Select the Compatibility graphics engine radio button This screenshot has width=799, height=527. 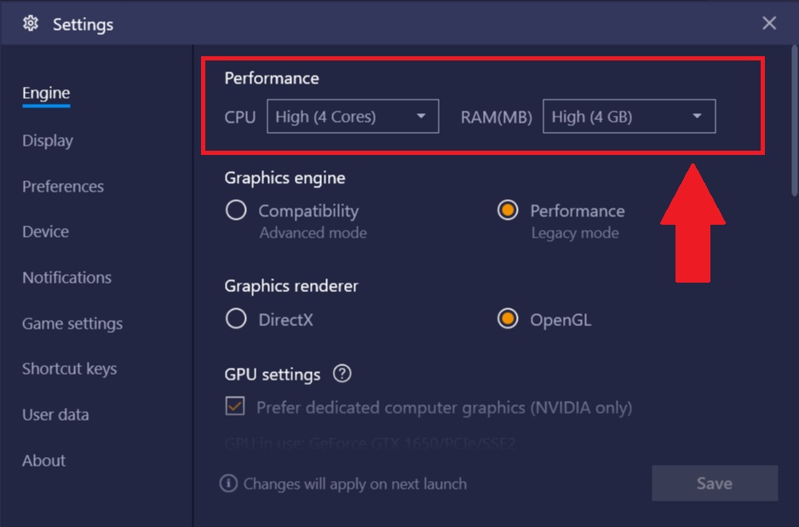pyautogui.click(x=236, y=210)
